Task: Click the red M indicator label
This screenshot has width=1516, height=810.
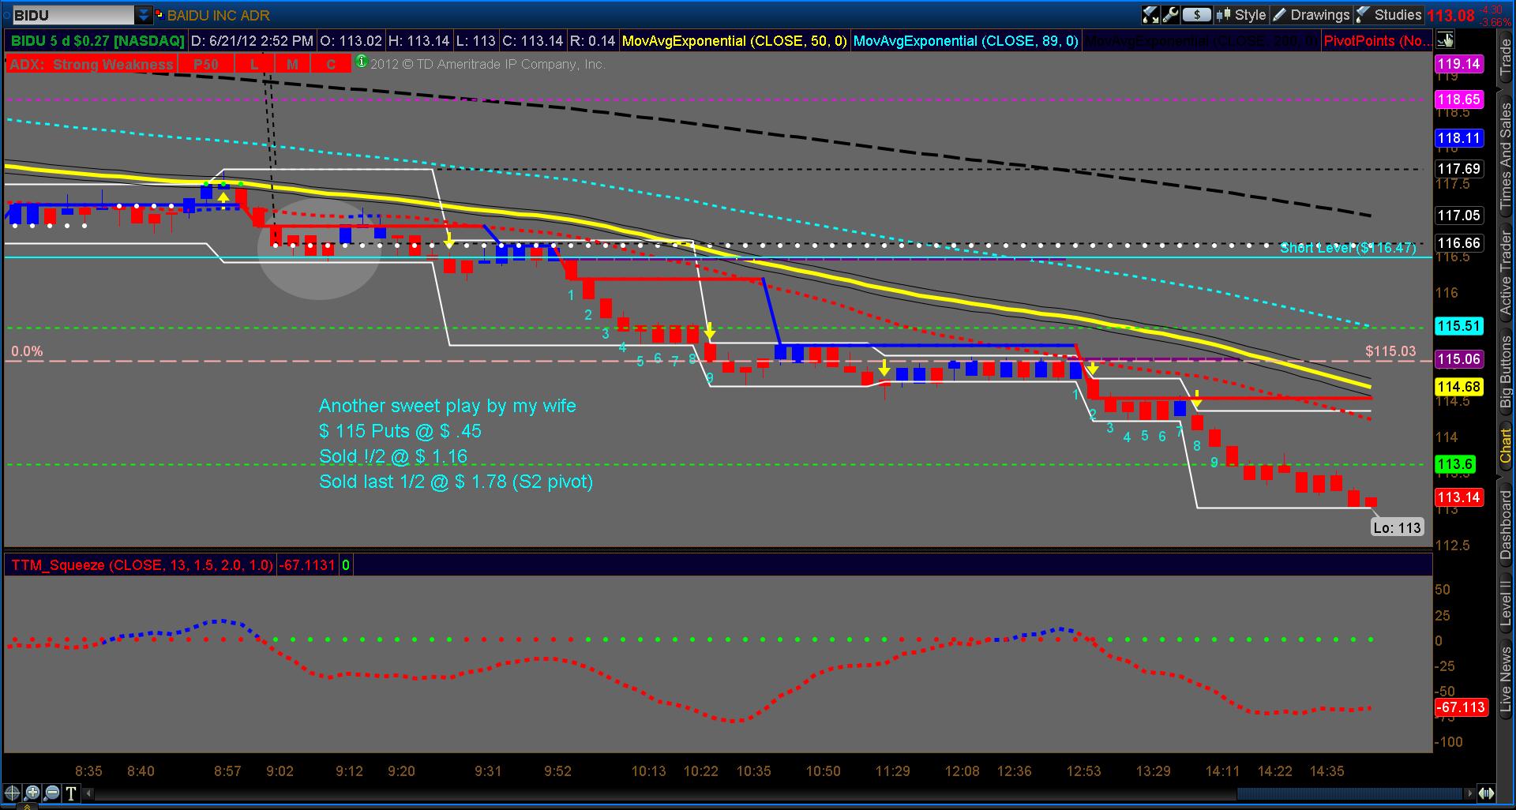Action: 293,65
